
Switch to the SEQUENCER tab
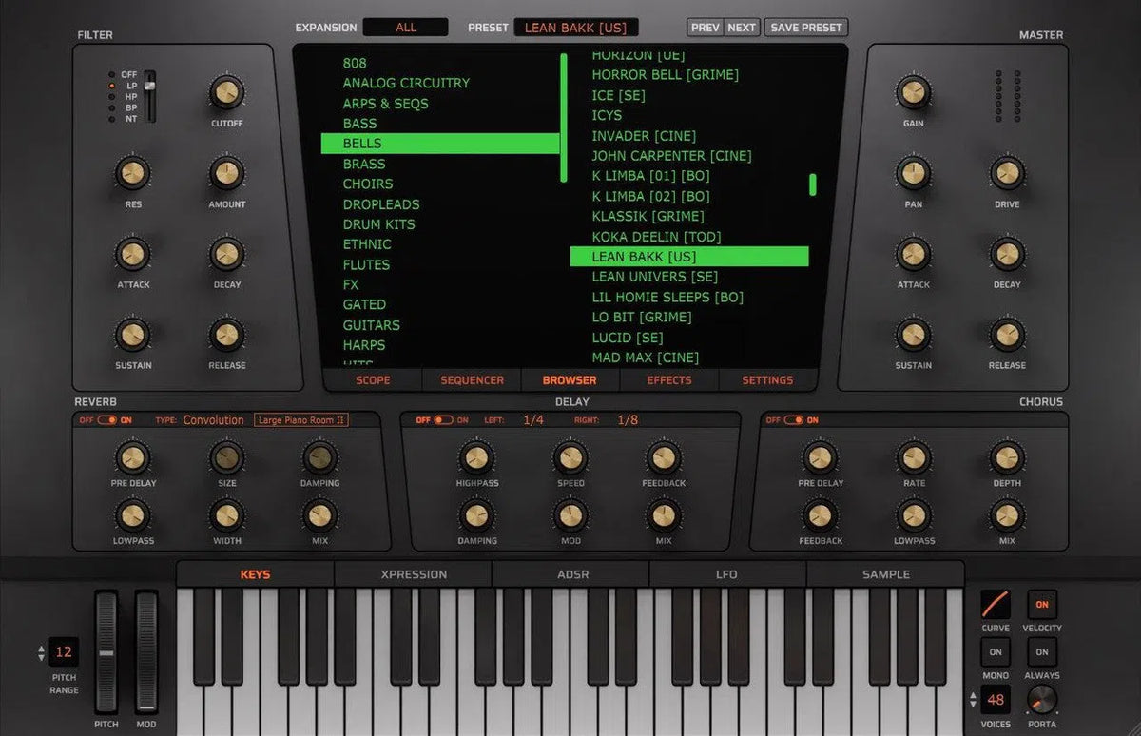[x=472, y=379]
